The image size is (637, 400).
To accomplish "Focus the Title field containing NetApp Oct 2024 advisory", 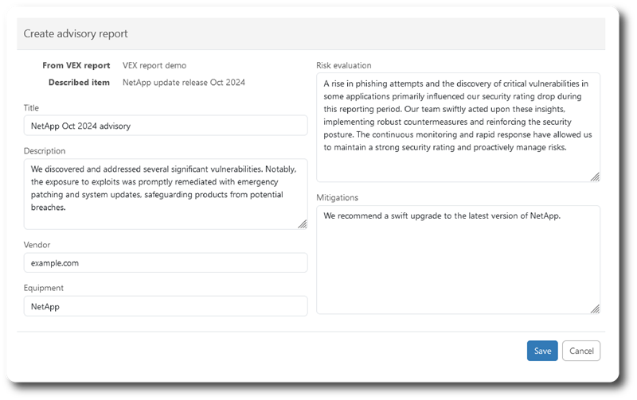I will pyautogui.click(x=166, y=126).
